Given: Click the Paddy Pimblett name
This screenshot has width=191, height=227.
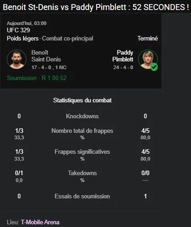Looking at the screenshot, I should click(x=123, y=56).
